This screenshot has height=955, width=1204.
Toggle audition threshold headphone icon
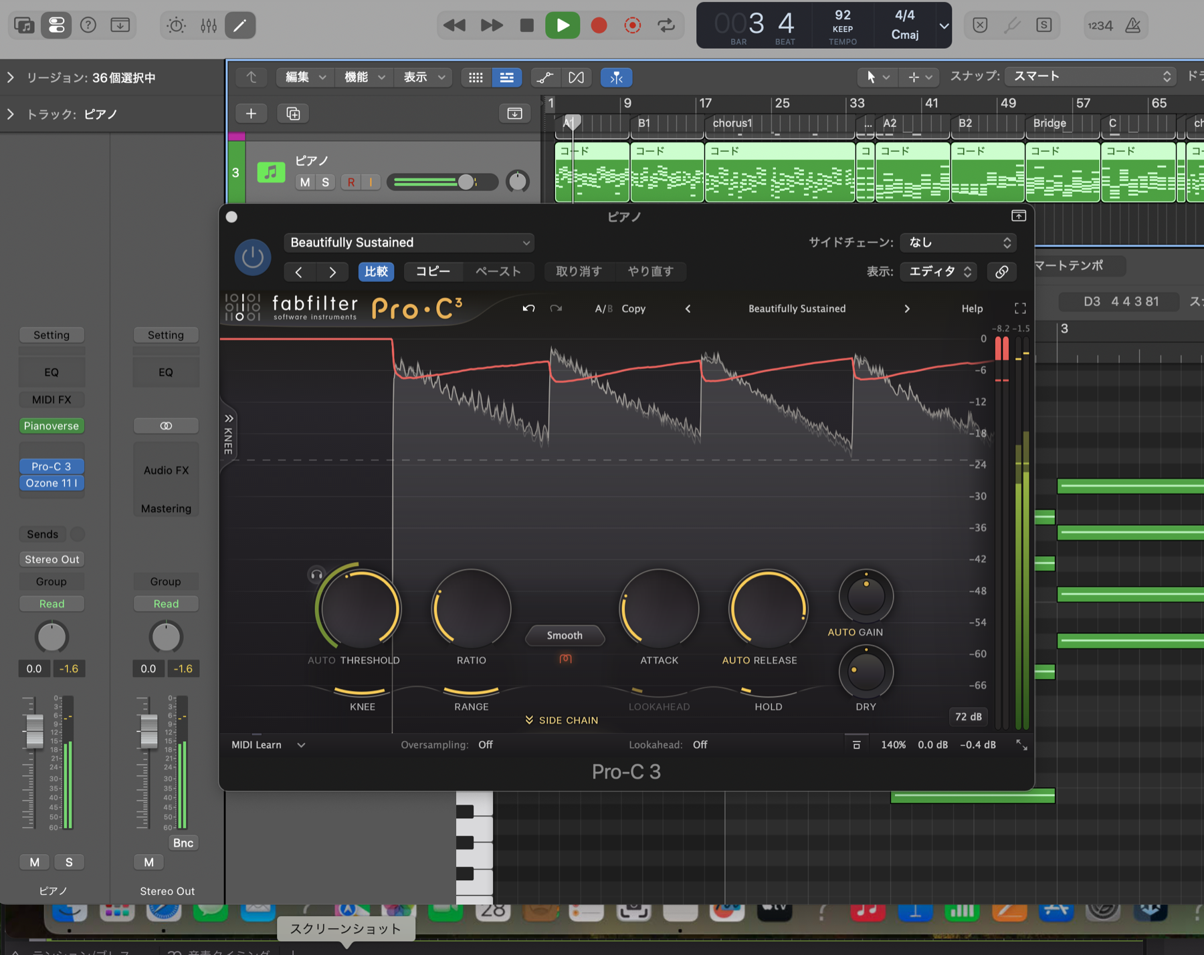[x=316, y=575]
